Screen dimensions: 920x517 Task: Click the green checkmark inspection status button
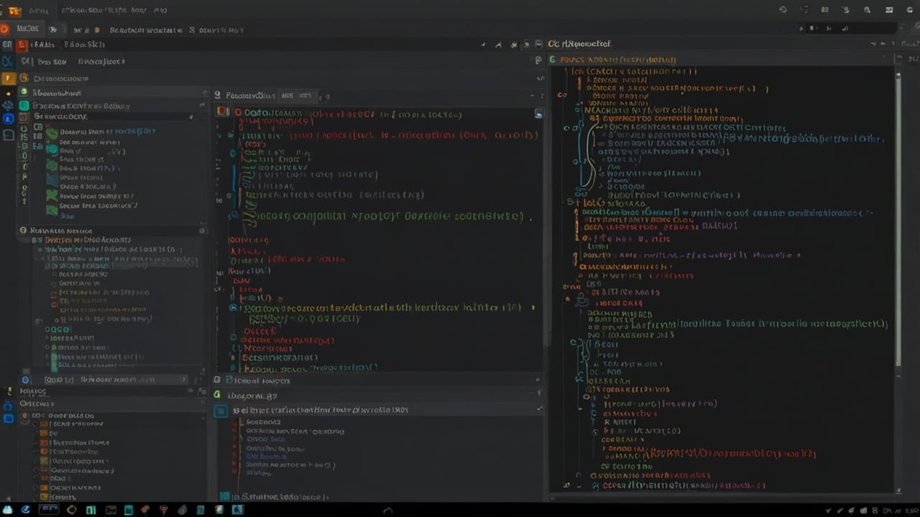[538, 409]
